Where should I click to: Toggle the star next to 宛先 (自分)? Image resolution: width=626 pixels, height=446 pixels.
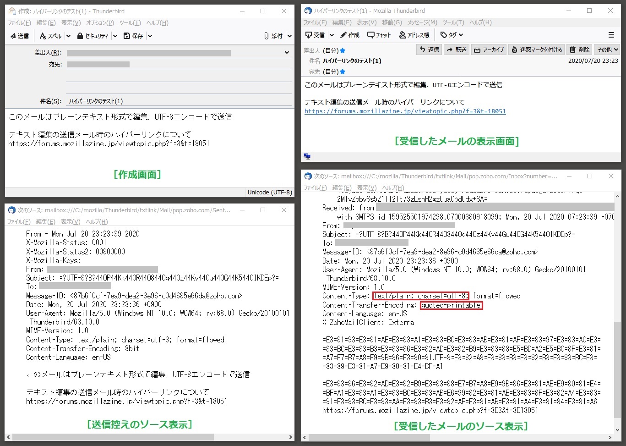coord(343,72)
